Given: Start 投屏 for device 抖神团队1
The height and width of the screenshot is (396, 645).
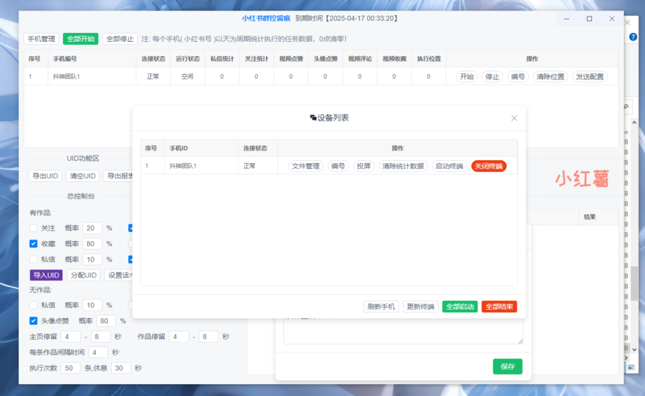Looking at the screenshot, I should coord(364,166).
